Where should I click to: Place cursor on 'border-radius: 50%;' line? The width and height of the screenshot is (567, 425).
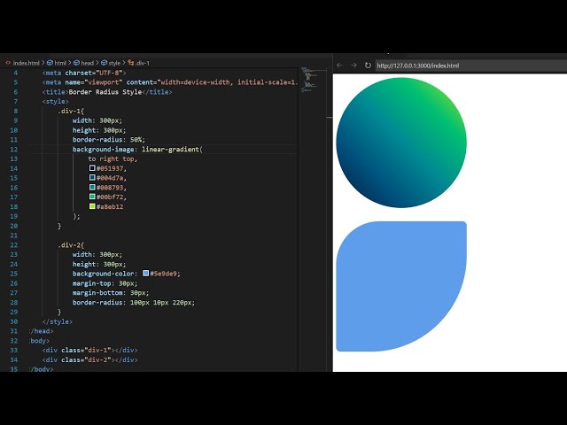108,140
